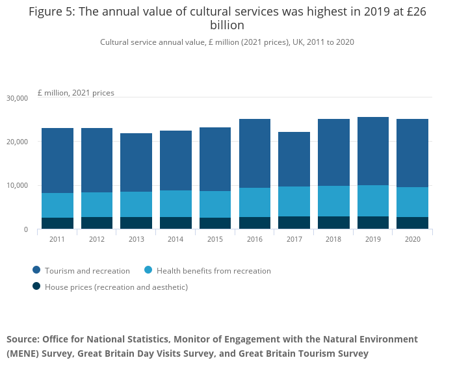This screenshot has width=455, height=373.
Task: Click the 2020 House prices bar segment
Action: pos(413,223)
